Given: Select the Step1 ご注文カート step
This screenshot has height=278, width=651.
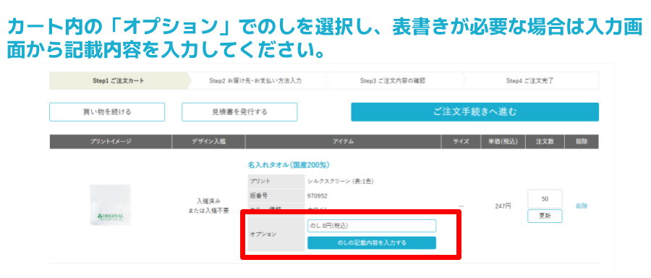Looking at the screenshot, I should click(x=119, y=81).
